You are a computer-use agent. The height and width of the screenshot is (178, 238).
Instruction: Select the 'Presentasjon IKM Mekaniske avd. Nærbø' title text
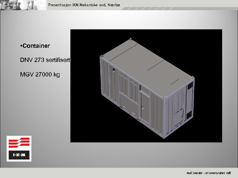tap(84, 5)
